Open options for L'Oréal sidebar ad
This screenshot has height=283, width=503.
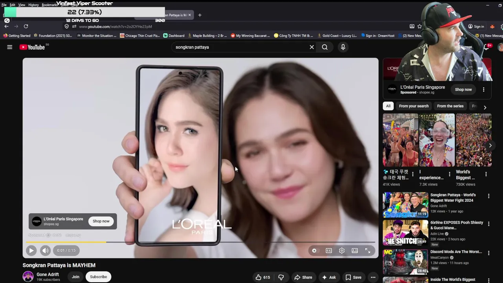tap(484, 90)
